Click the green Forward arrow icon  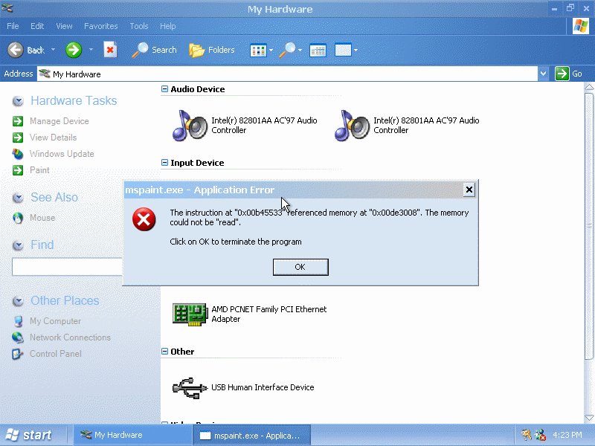(73, 50)
